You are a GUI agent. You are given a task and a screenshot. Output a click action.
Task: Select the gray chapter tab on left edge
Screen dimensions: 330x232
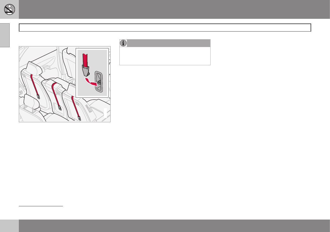pos(5,35)
